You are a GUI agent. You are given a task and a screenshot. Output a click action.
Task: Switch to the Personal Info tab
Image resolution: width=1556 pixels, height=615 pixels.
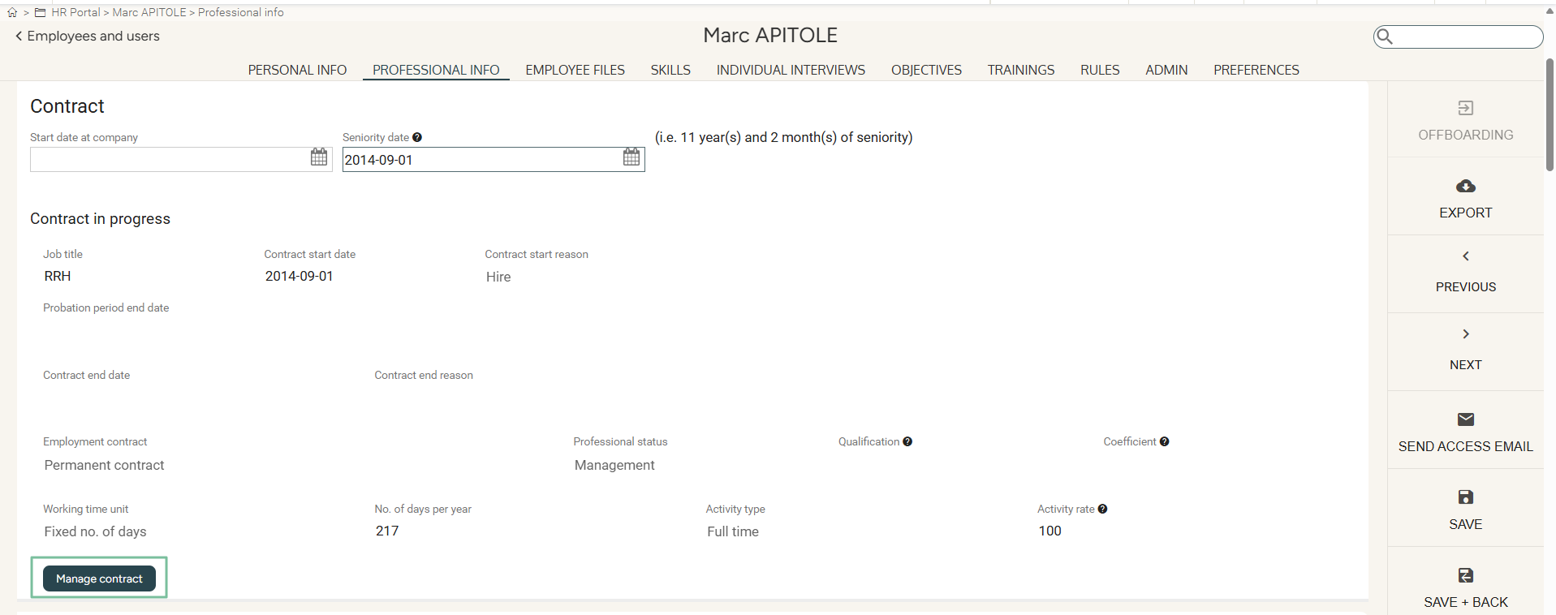click(297, 71)
